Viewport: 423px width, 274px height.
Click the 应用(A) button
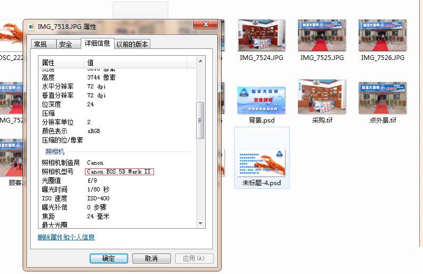[194, 258]
